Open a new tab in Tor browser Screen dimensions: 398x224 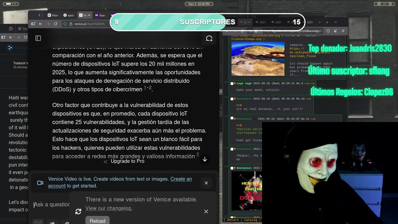pos(327,22)
